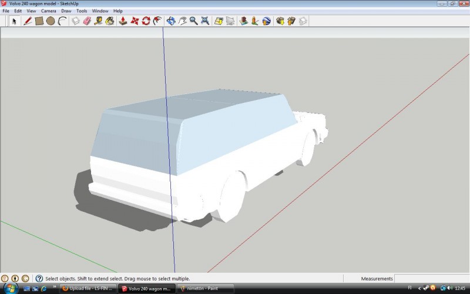
Task: Activate the Orbit camera tool
Action: 171,21
